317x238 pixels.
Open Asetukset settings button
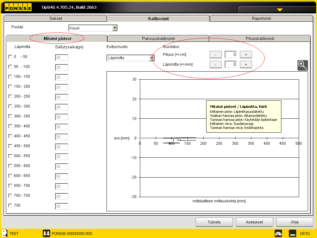click(254, 222)
